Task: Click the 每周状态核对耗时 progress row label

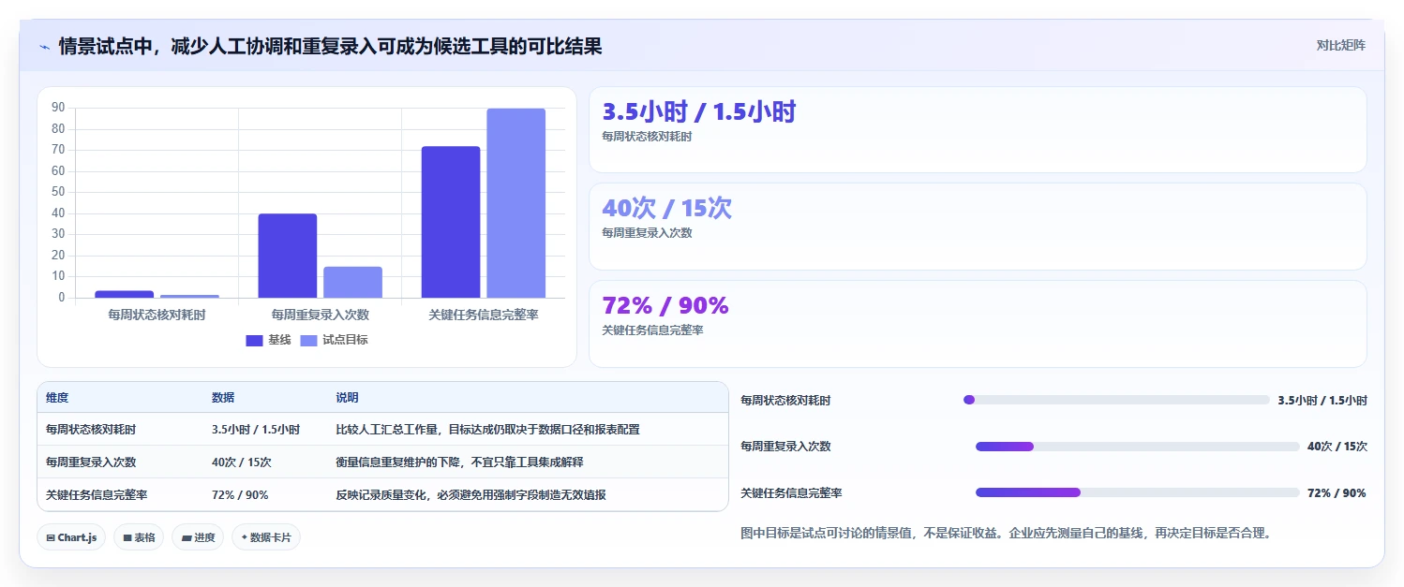Action: tap(785, 401)
